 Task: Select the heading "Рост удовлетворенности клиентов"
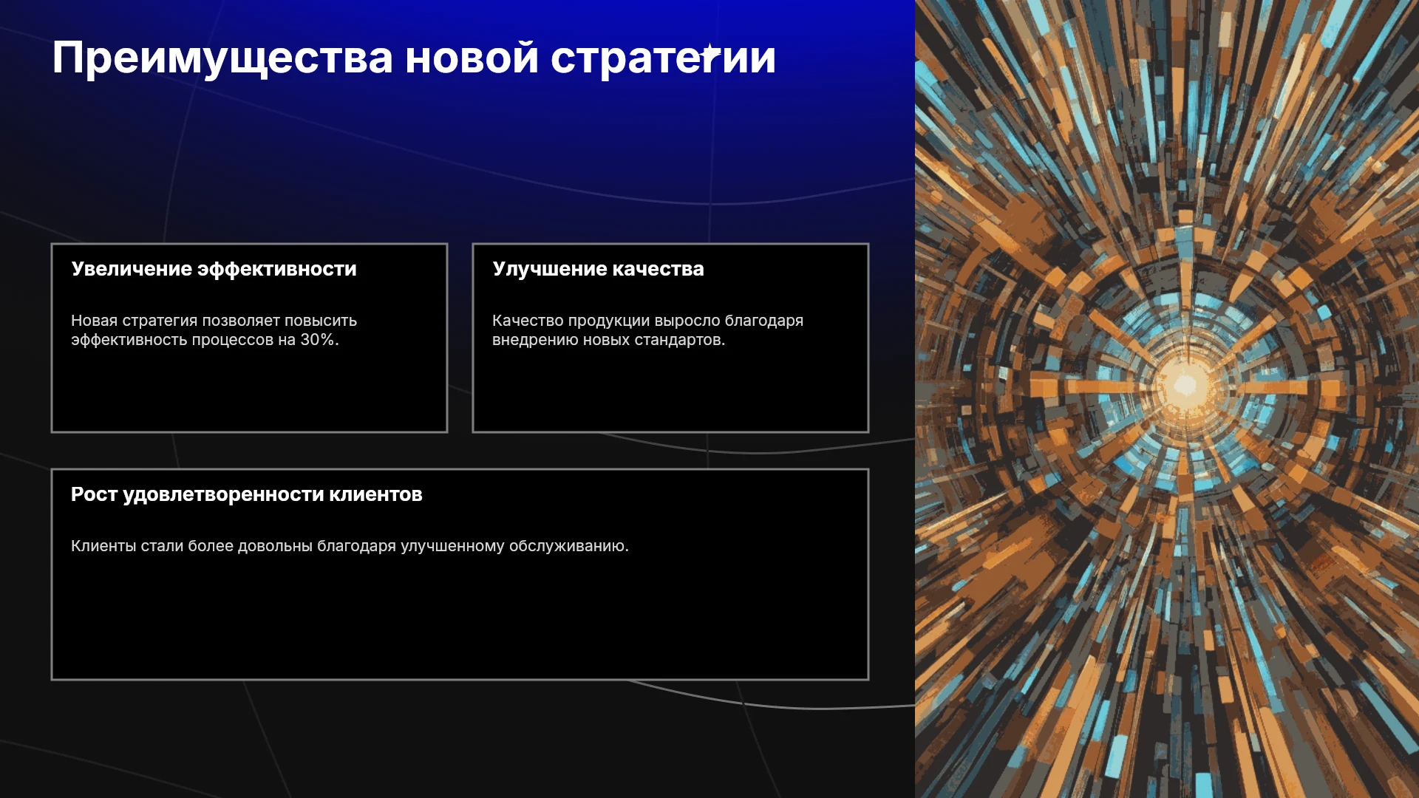pyautogui.click(x=246, y=494)
